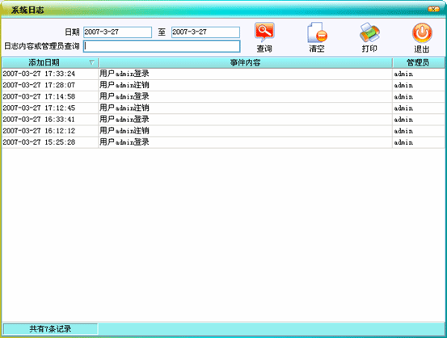
Task: Sort by 事件内容 column header
Action: [x=246, y=62]
